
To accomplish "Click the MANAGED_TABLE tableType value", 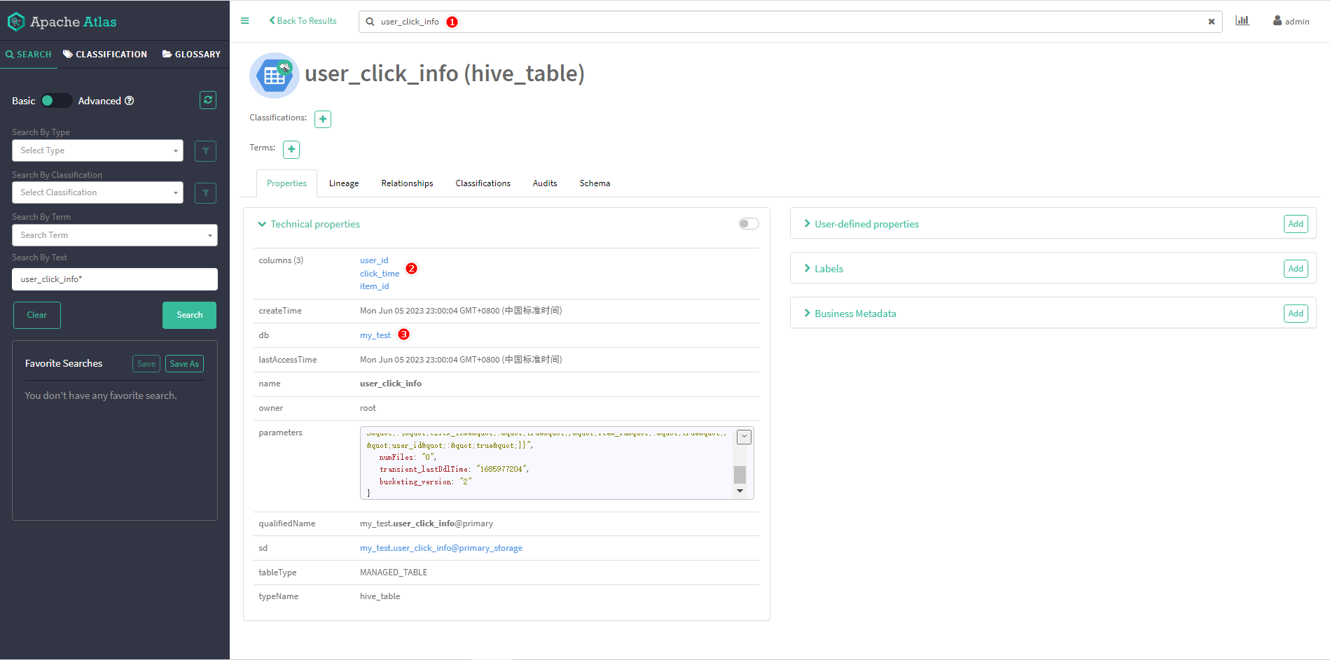I will 394,573.
